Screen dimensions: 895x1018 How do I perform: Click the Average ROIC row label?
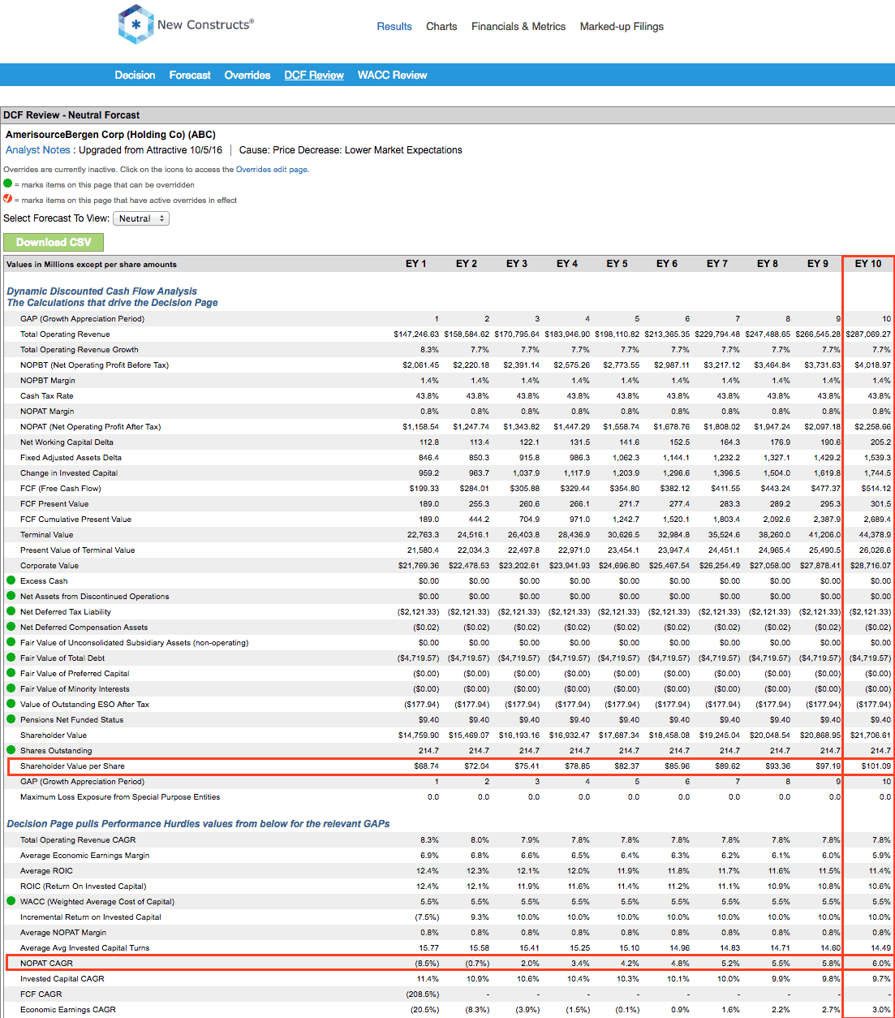[46, 871]
